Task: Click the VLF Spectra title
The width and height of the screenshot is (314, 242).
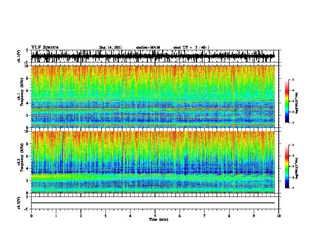Action: [x=45, y=47]
